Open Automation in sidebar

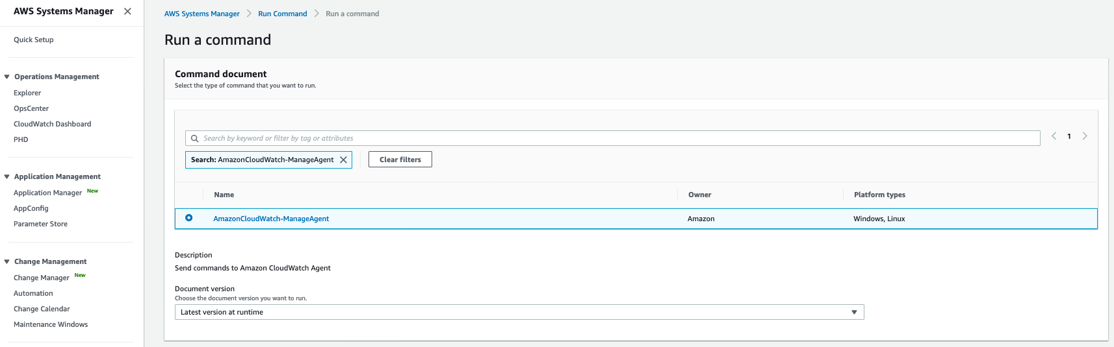tap(33, 293)
